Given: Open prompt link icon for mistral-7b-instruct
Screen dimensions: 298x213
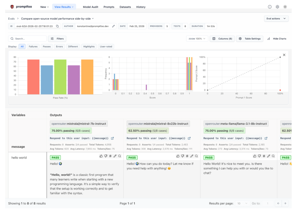Looking at the screenshot, I should click(x=112, y=138).
